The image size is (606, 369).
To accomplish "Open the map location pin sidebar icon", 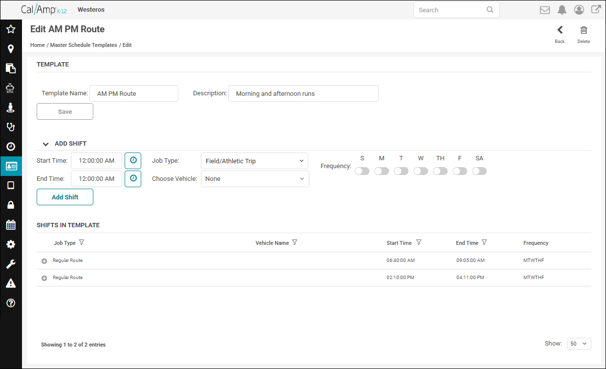I will 11,49.
